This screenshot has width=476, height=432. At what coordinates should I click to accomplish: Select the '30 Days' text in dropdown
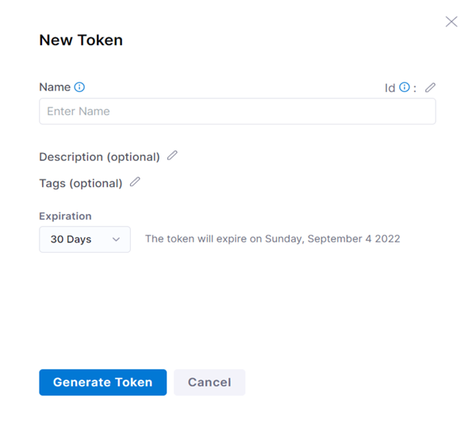pyautogui.click(x=71, y=239)
